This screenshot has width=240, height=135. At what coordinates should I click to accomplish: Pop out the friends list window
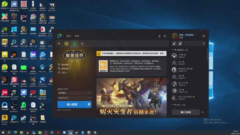tap(204, 36)
